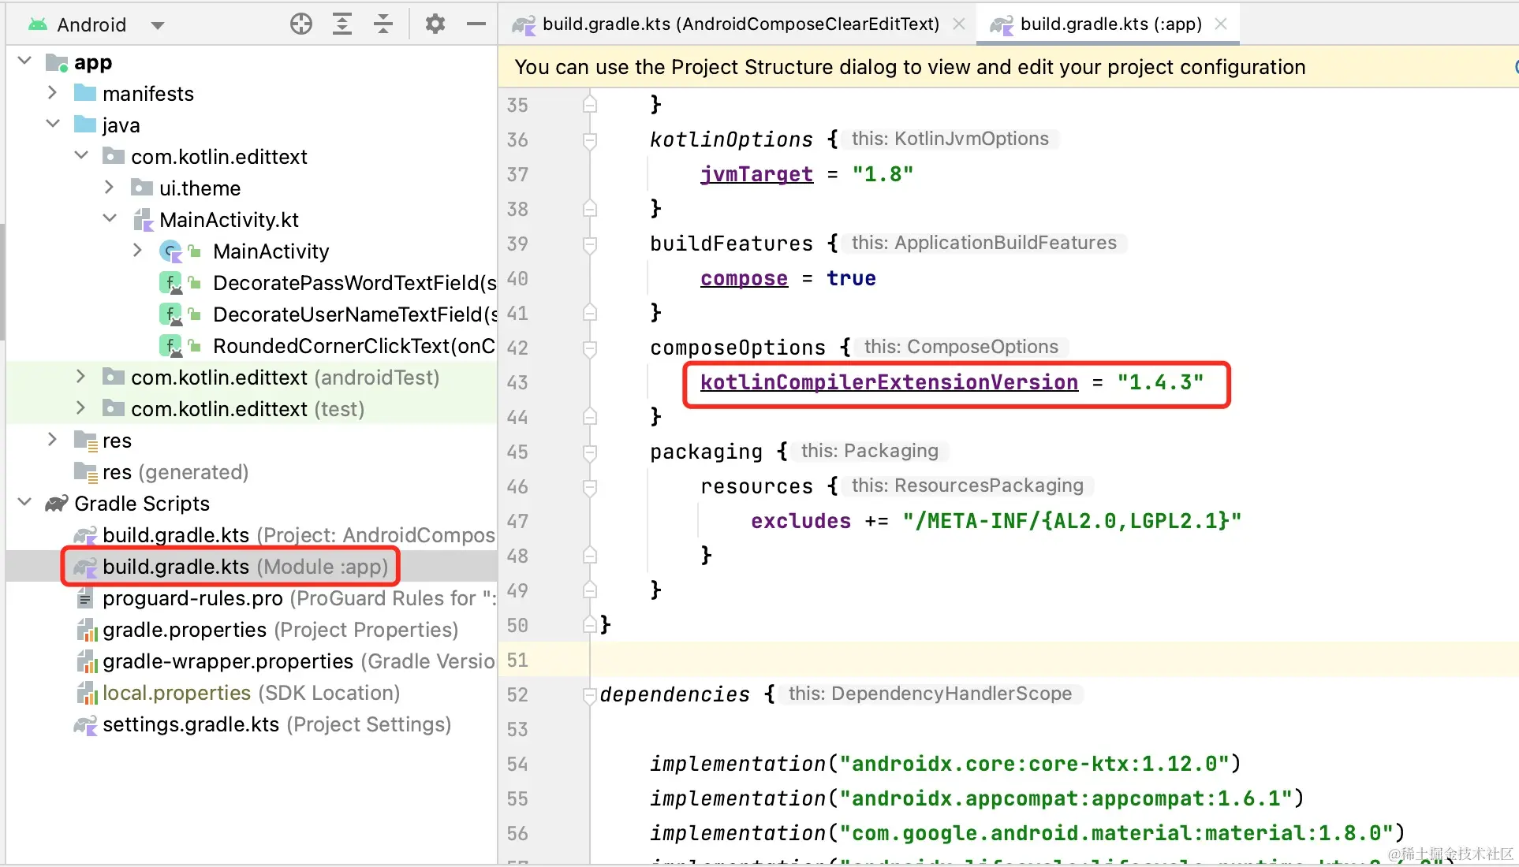Screen dimensions: 1519x867
Task: Click the Collapse All icon in project toolbar
Action: (383, 24)
